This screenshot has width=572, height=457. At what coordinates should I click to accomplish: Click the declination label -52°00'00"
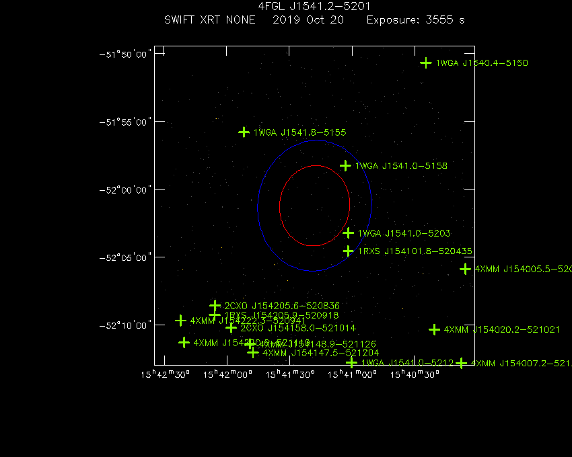point(125,190)
